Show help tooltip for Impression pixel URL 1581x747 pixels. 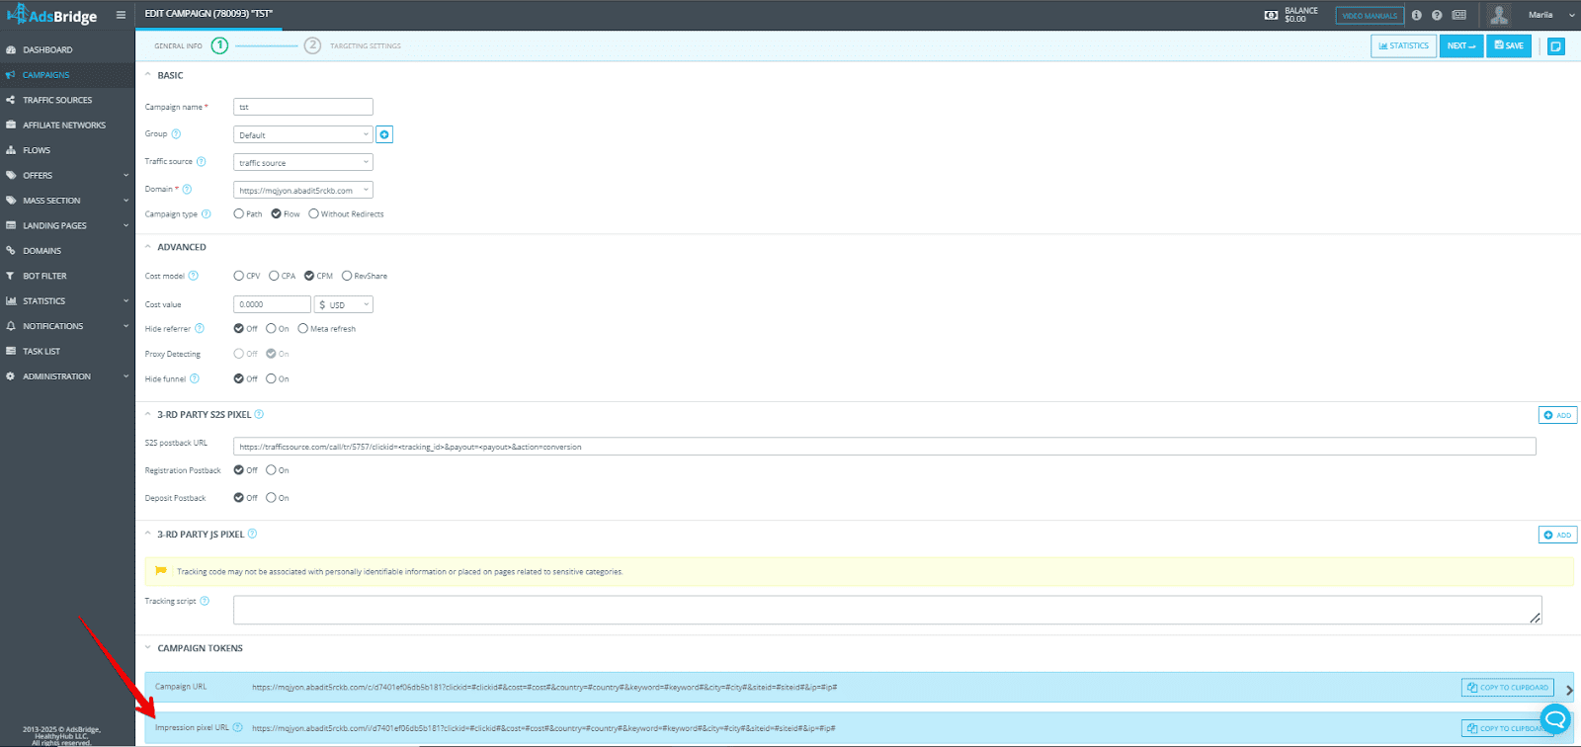237,727
